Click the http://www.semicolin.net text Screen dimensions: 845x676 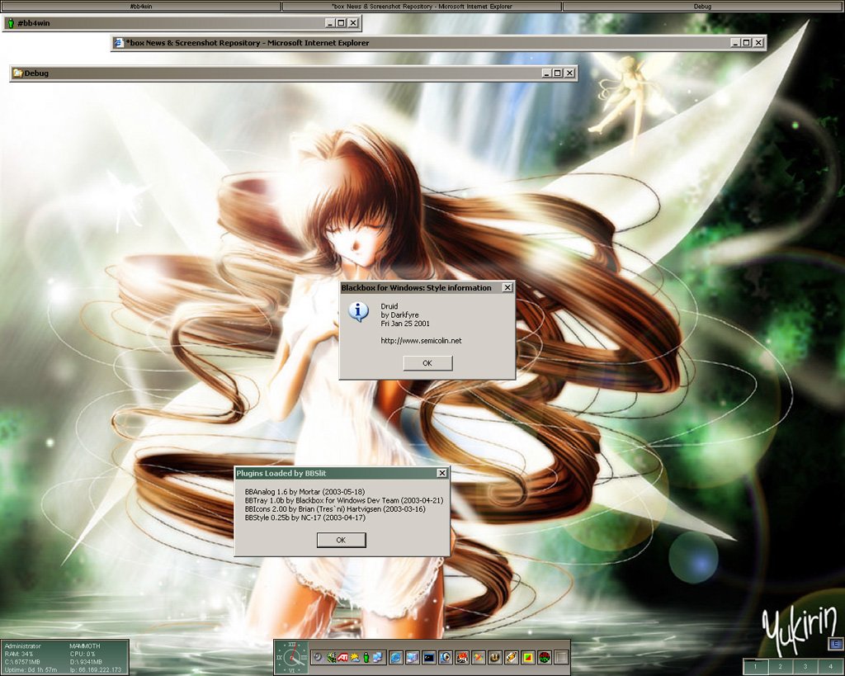click(x=421, y=341)
